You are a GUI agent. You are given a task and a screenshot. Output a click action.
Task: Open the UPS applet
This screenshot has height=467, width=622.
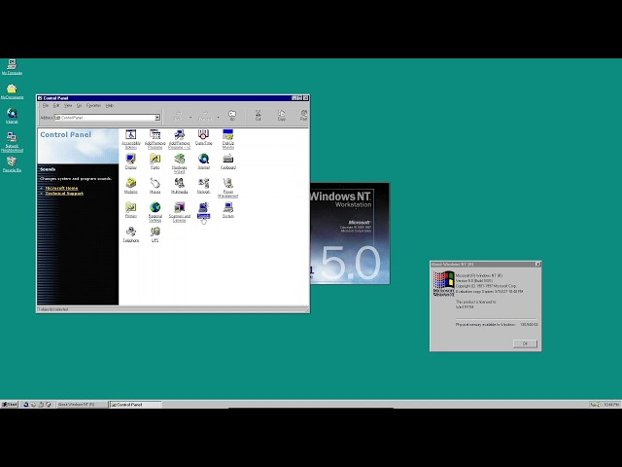click(x=155, y=233)
